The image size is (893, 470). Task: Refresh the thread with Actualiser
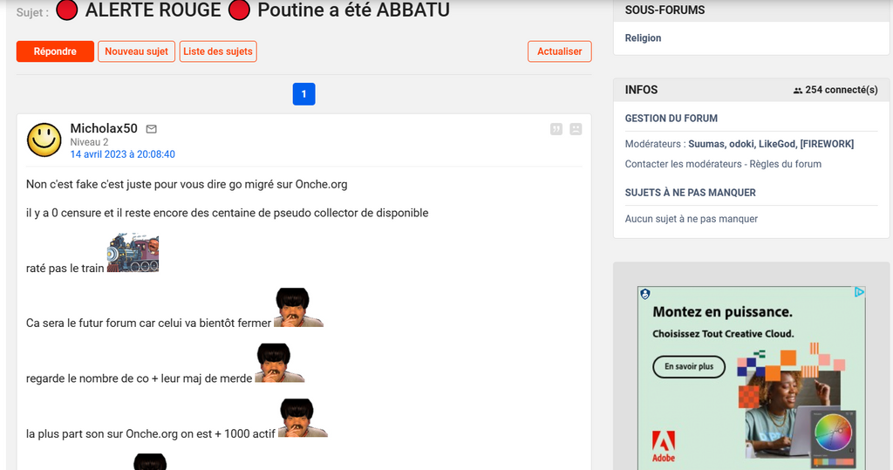click(559, 51)
